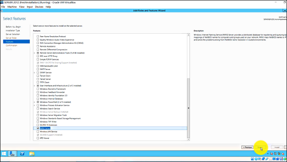Click the Next button
Image resolution: width=287 pixels, height=162 pixels.
coord(260,147)
